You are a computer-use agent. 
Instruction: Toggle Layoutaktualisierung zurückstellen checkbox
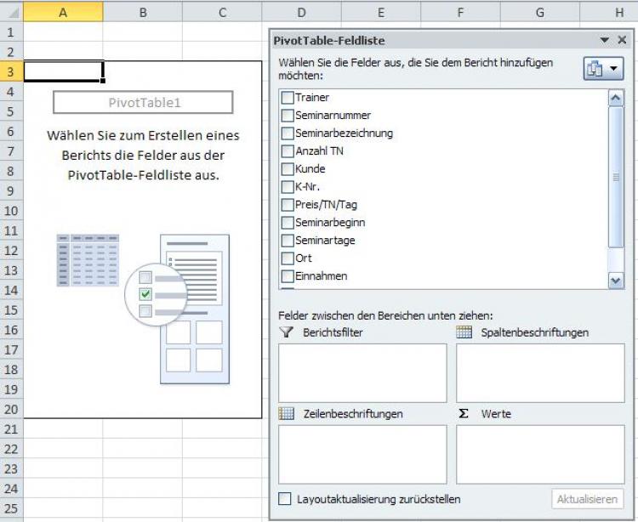(x=285, y=499)
